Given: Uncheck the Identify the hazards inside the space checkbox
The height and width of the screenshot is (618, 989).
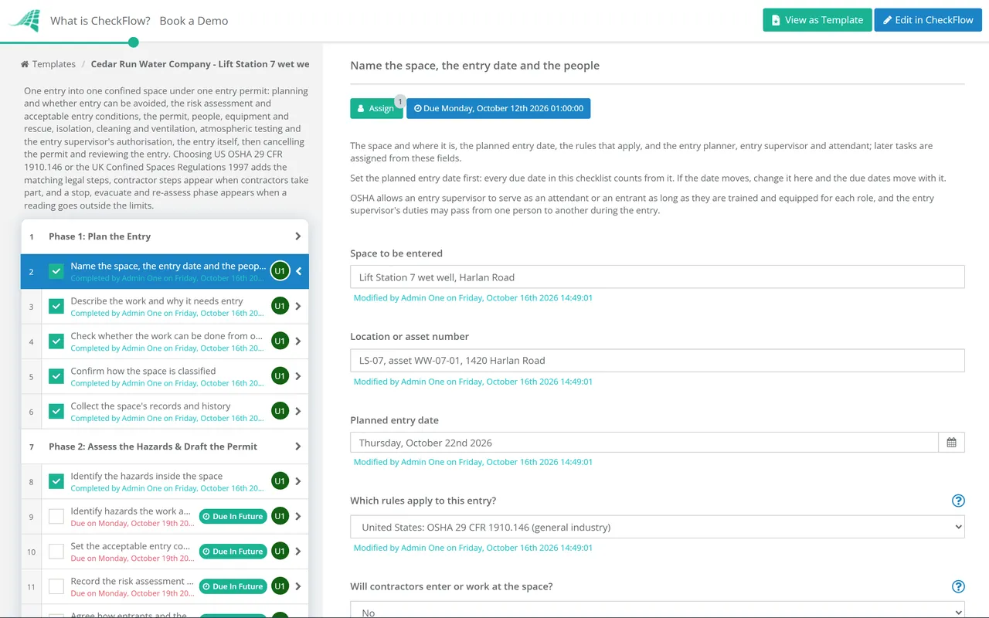Looking at the screenshot, I should click(x=56, y=481).
